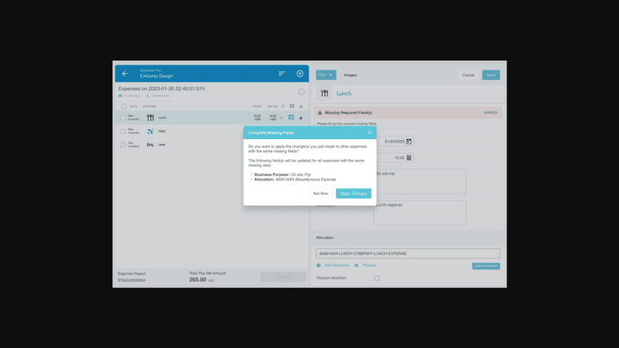The height and width of the screenshot is (348, 619).
Task: Click the Add Allocation link
Action: tap(335, 266)
